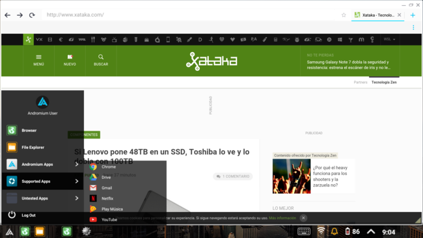The width and height of the screenshot is (423, 238).
Task: Expand Supported Apps submenu arrow
Action: pyautogui.click(x=77, y=181)
